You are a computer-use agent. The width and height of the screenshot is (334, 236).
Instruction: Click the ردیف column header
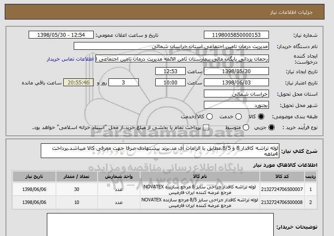[x=311, y=177]
